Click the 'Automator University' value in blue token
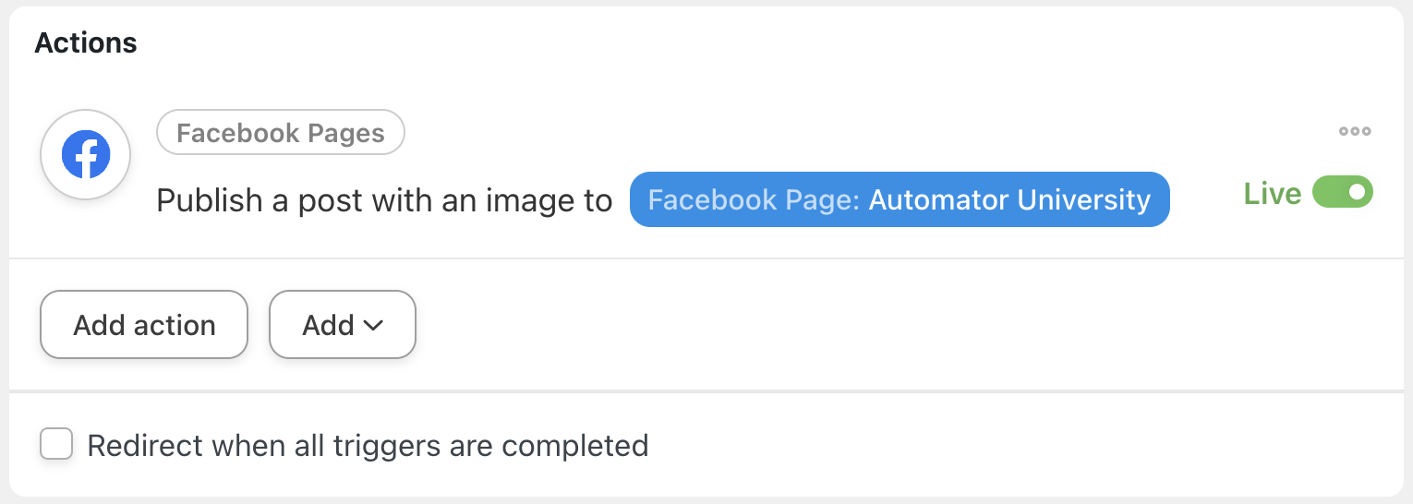The width and height of the screenshot is (1413, 504). (x=1009, y=199)
